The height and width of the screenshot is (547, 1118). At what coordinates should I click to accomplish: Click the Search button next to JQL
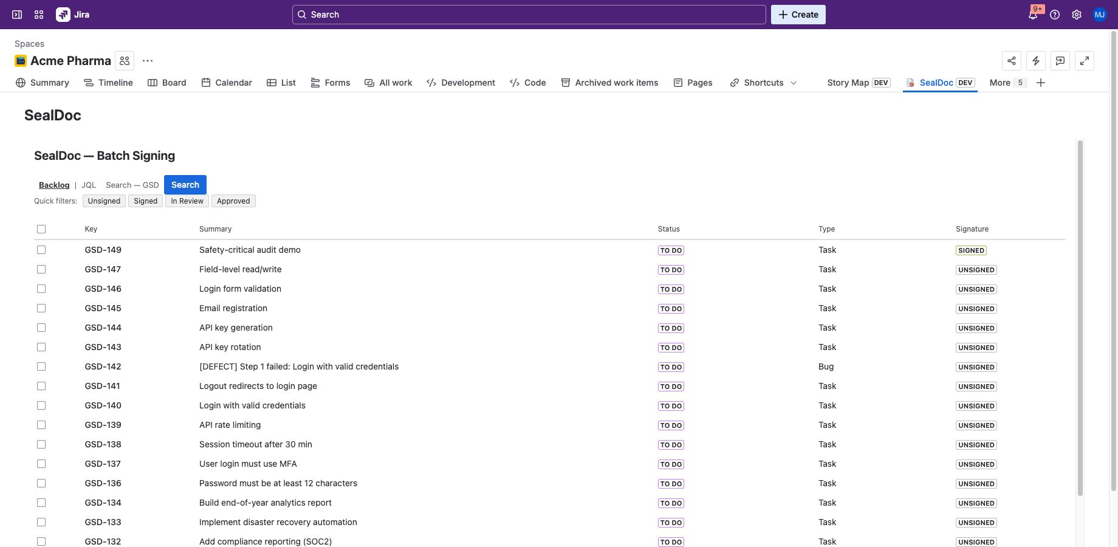[185, 184]
